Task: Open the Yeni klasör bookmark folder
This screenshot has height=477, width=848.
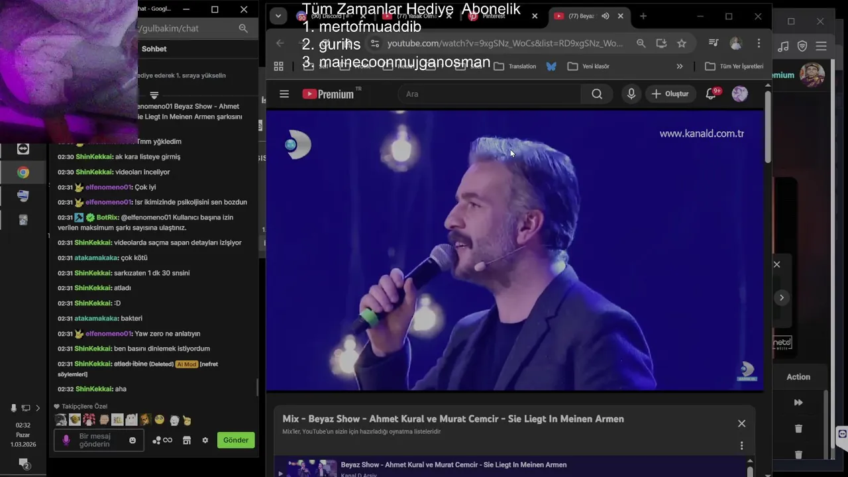Action: pyautogui.click(x=588, y=66)
